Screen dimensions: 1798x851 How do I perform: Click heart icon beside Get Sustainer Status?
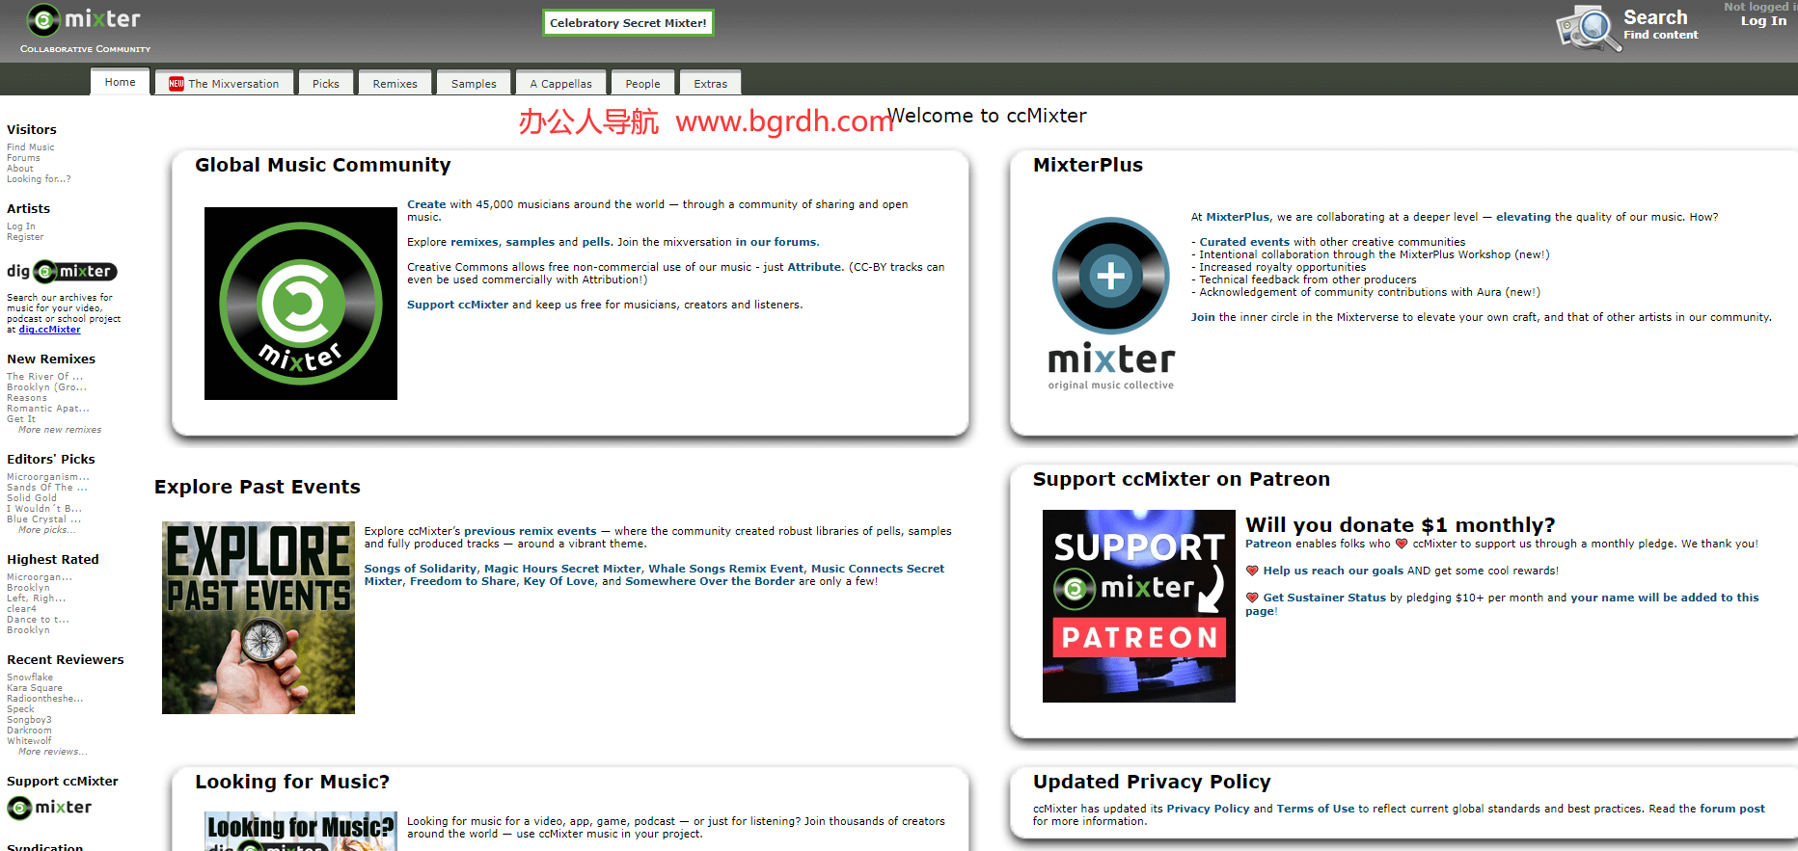[x=1252, y=598]
